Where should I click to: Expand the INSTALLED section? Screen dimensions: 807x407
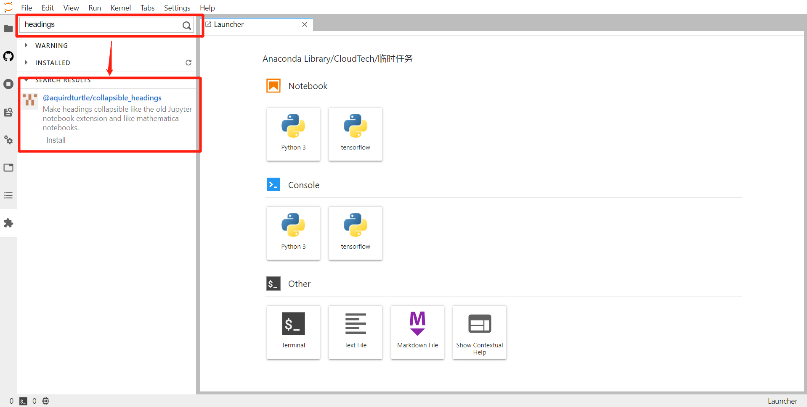coord(26,63)
